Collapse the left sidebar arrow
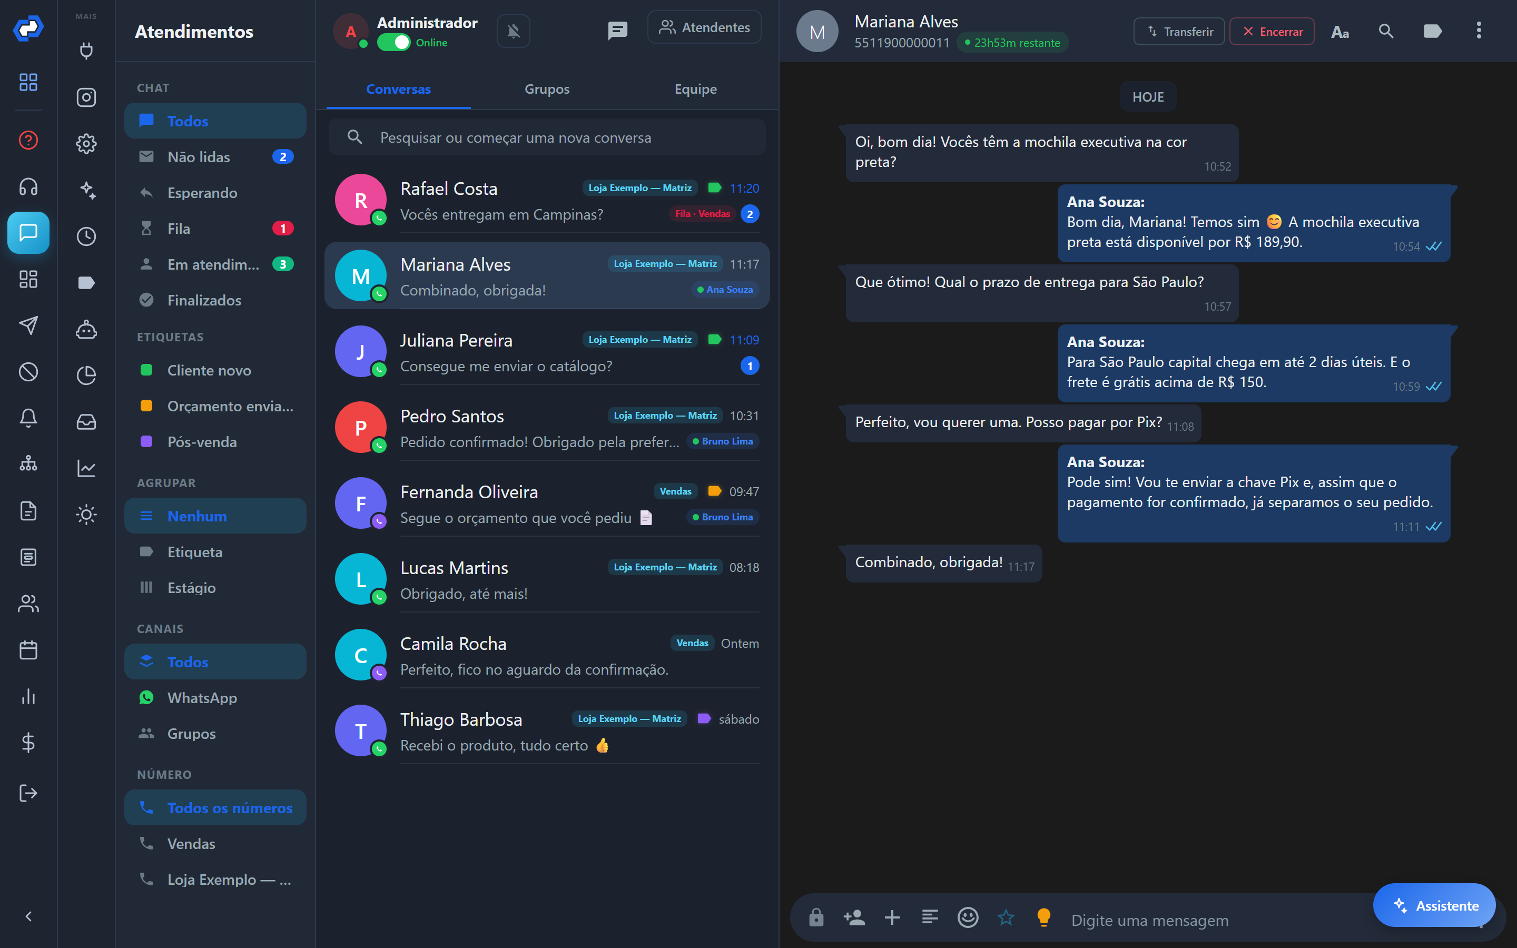 tap(28, 916)
